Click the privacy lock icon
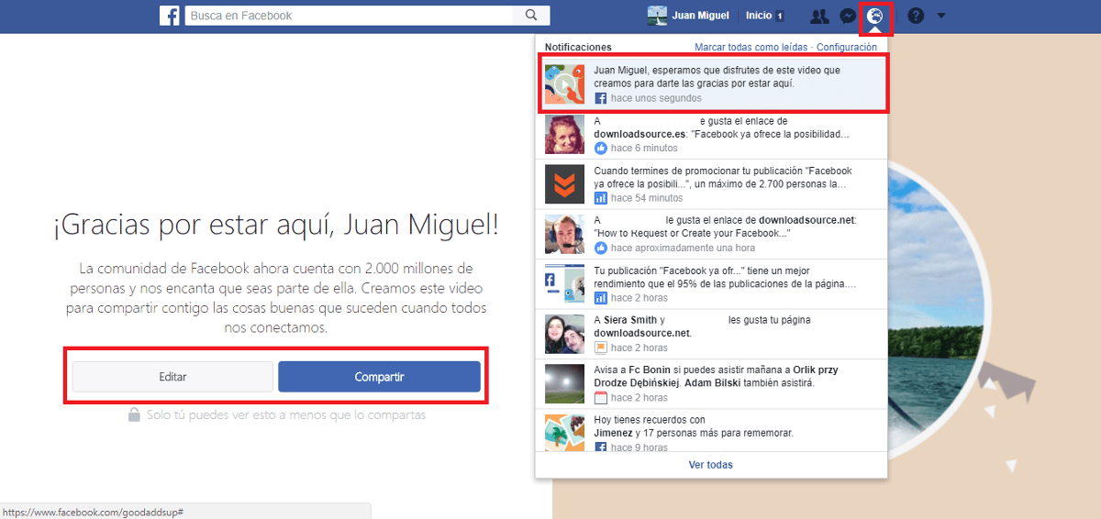The image size is (1101, 519). click(x=135, y=414)
